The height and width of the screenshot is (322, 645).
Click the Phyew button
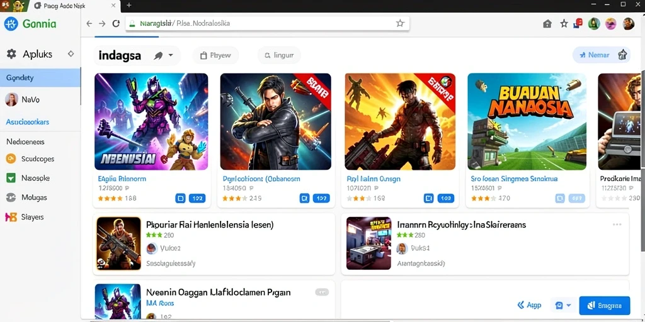[215, 55]
